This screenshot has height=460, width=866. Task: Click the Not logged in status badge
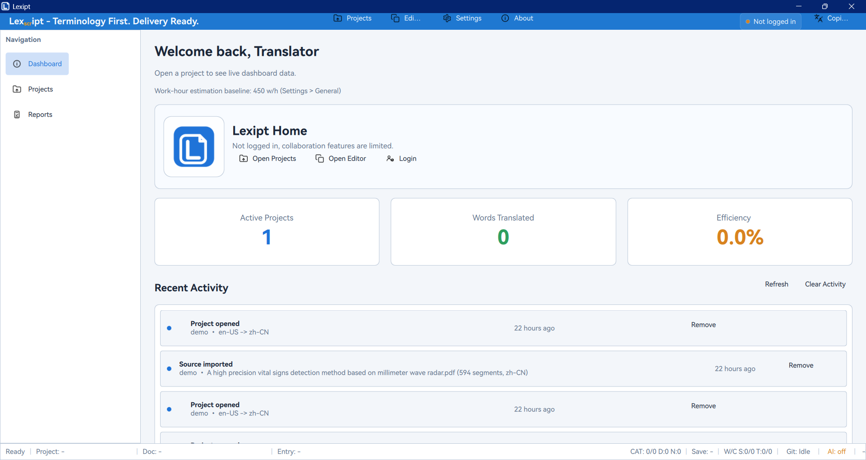pyautogui.click(x=770, y=21)
